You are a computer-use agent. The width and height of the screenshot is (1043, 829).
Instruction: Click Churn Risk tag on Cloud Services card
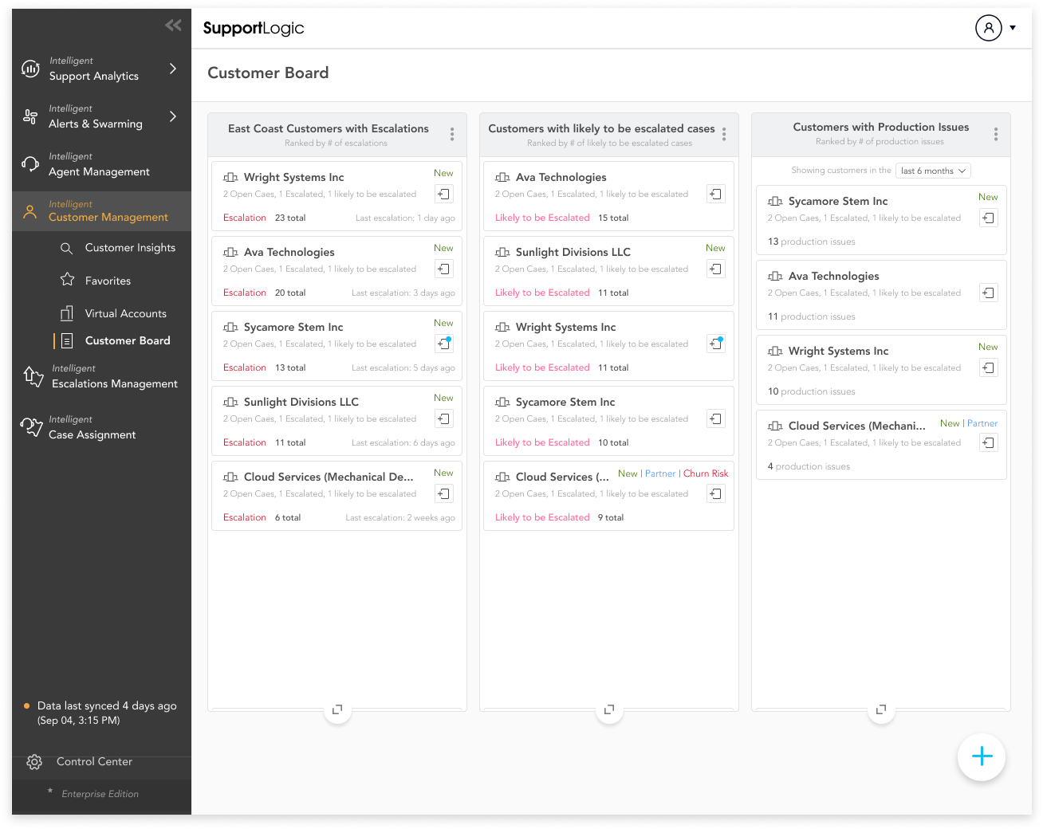(706, 473)
